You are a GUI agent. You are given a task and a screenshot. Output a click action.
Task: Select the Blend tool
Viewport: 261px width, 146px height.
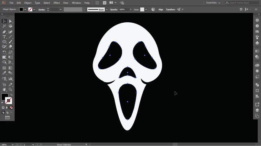(10, 73)
